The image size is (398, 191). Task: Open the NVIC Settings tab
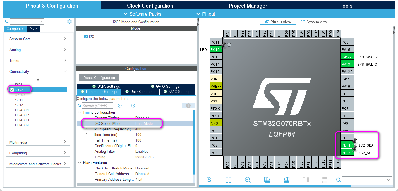pos(178,92)
